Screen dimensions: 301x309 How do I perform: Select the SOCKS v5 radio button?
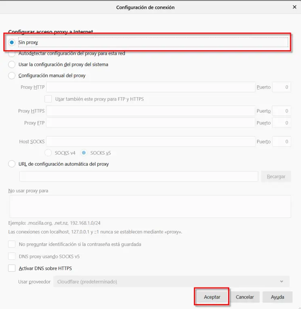point(84,153)
